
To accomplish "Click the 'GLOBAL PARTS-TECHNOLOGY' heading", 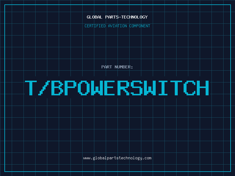I will point(117,17).
